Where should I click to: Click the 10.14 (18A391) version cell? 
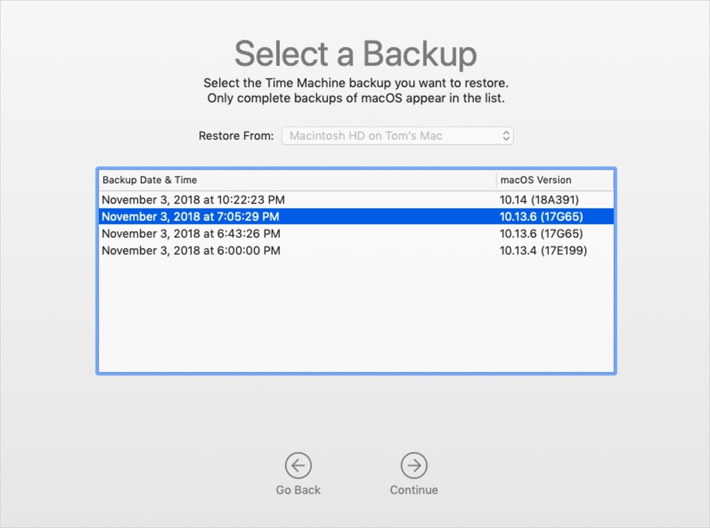[x=539, y=200]
